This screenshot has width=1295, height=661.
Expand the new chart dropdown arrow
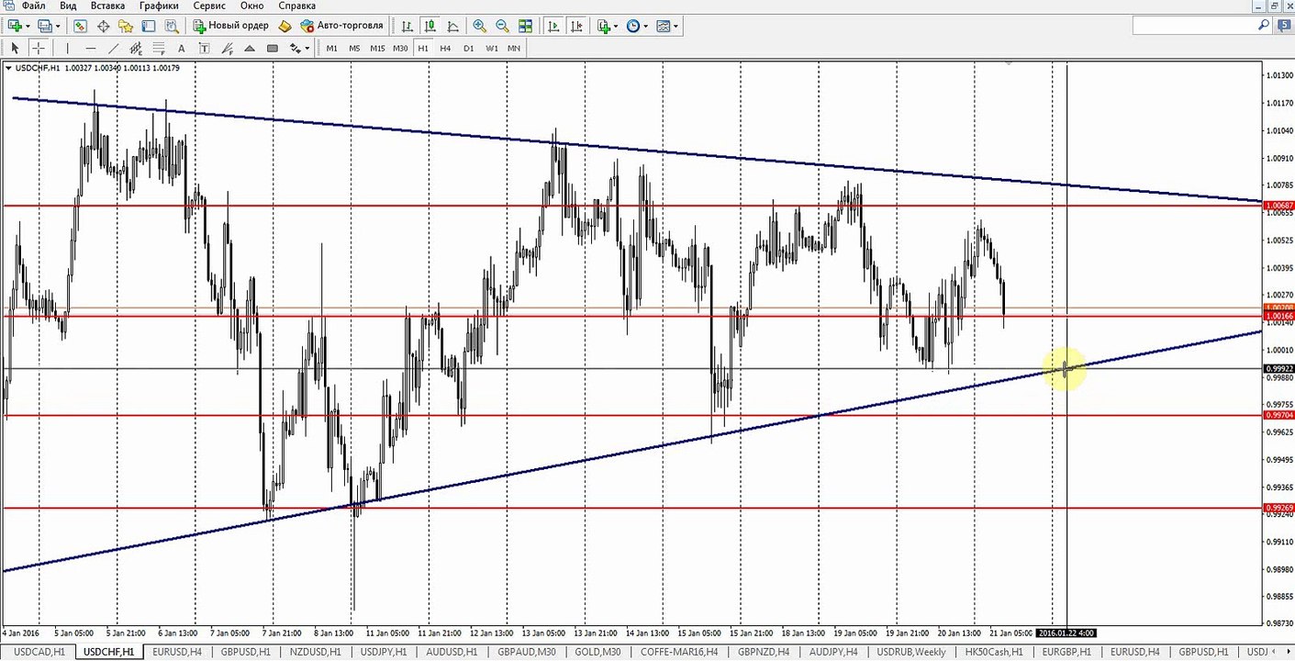click(28, 26)
